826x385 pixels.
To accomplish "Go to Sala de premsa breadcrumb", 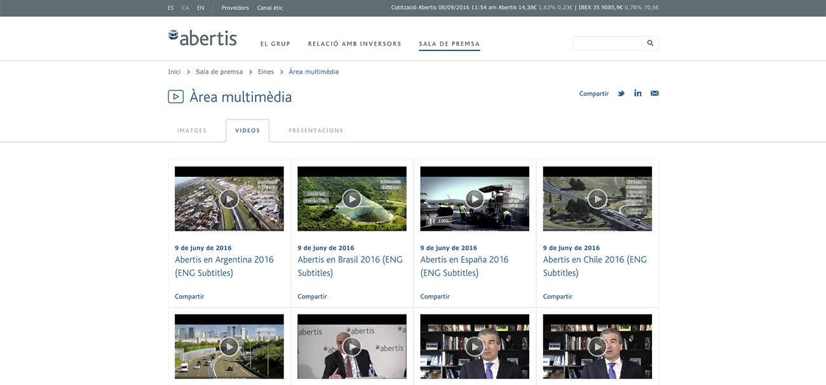I will tap(219, 72).
